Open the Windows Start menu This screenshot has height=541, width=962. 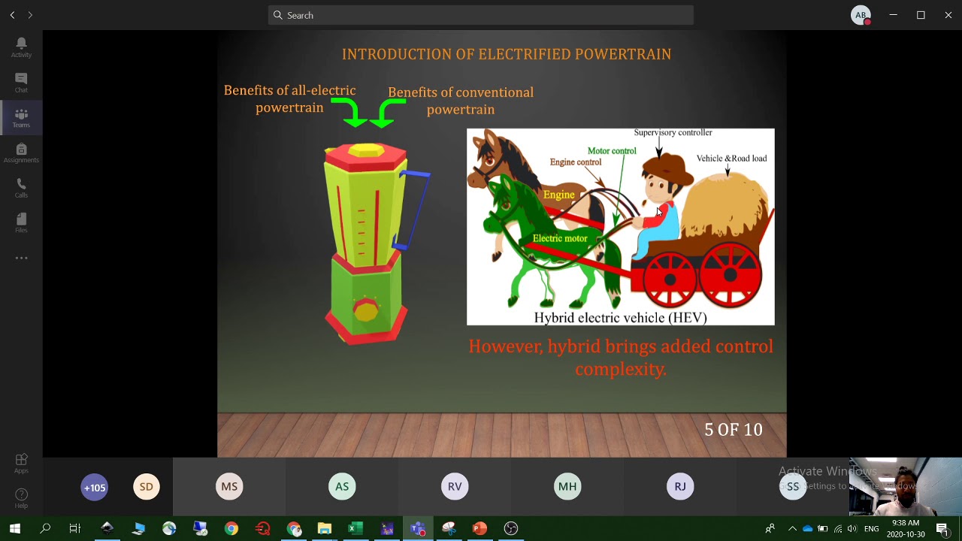(14, 529)
